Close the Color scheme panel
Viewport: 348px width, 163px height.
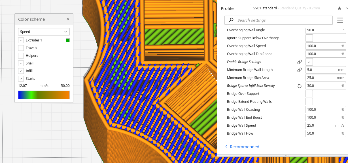tap(68, 19)
